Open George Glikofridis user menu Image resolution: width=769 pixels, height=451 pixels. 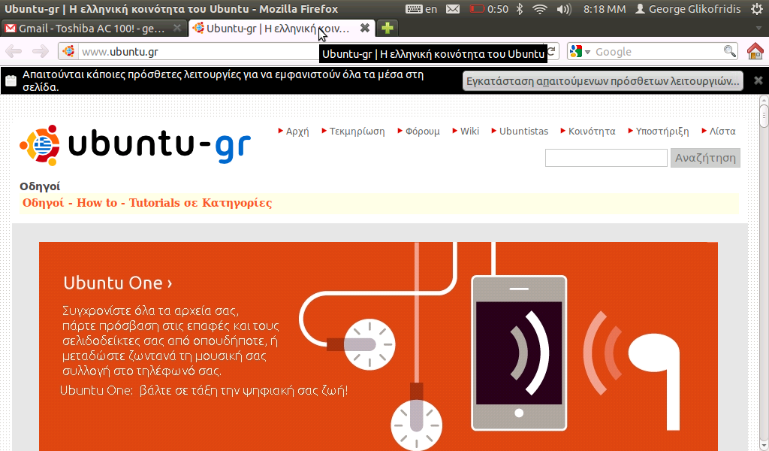688,9
